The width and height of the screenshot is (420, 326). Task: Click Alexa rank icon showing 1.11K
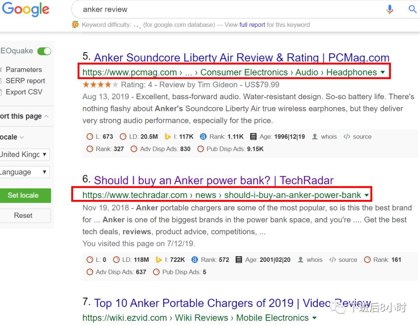point(203,137)
